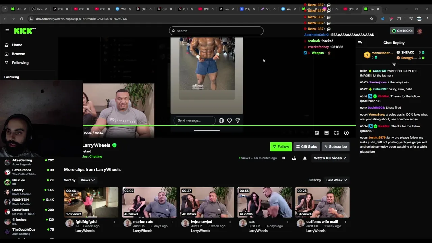Focus the Kick search field
The width and height of the screenshot is (432, 243).
216,31
